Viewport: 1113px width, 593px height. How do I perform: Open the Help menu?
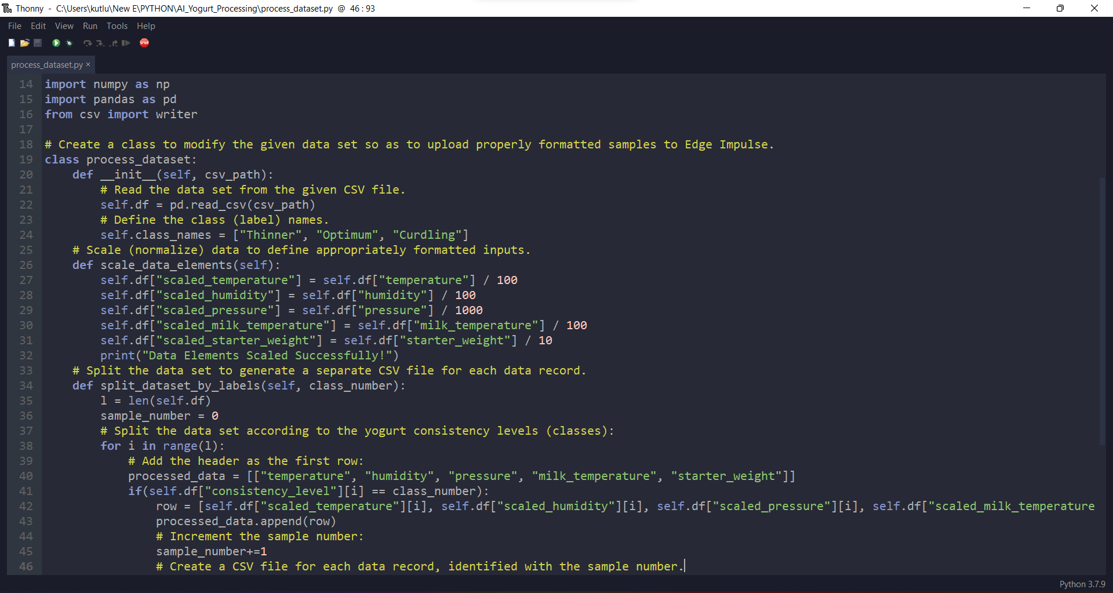146,26
